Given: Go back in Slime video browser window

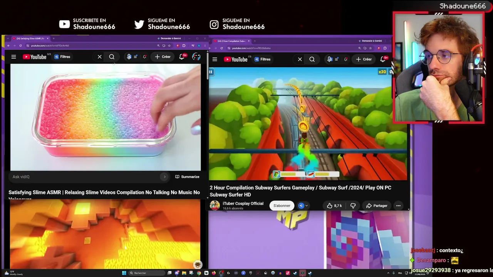Looking at the screenshot, I should click(8, 45).
